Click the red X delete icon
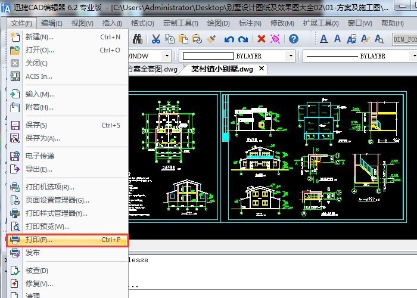This screenshot has width=417, height=298. [x=261, y=39]
